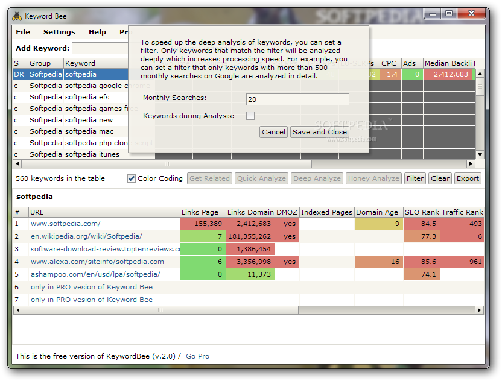Select the 'softpedia mac' keyword row
502x381 pixels.
[71, 131]
